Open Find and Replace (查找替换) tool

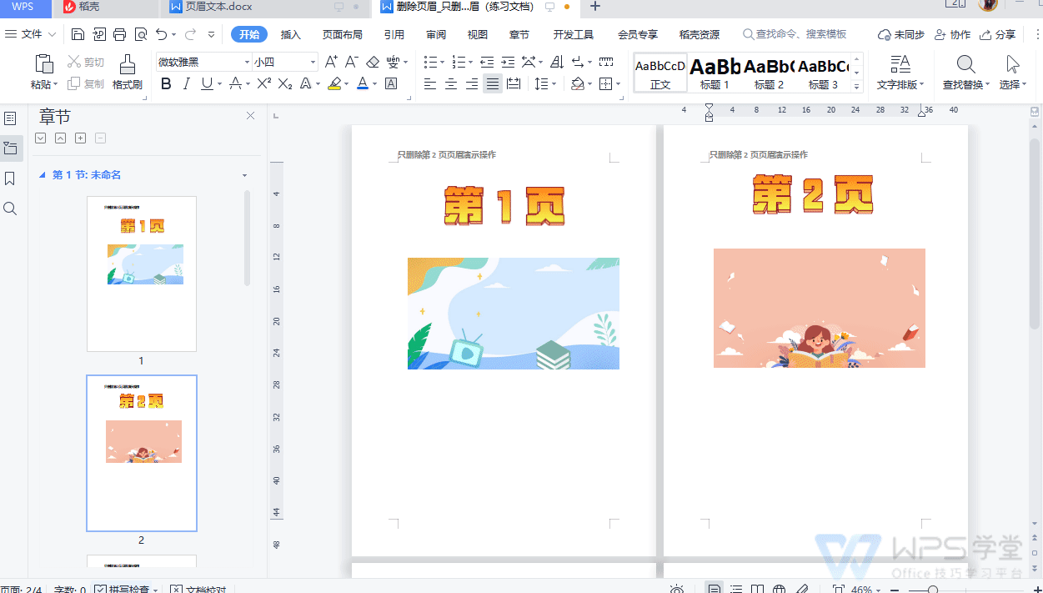click(966, 72)
